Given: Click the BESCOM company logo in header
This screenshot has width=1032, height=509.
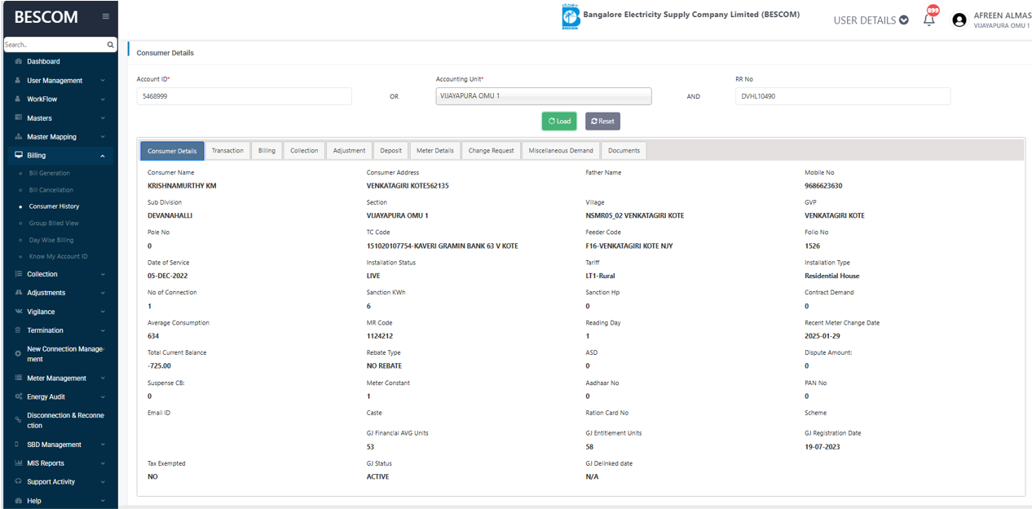Looking at the screenshot, I should pos(571,17).
